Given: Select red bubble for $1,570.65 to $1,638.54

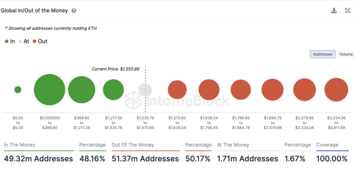Looking at the screenshot, I should [x=177, y=89].
